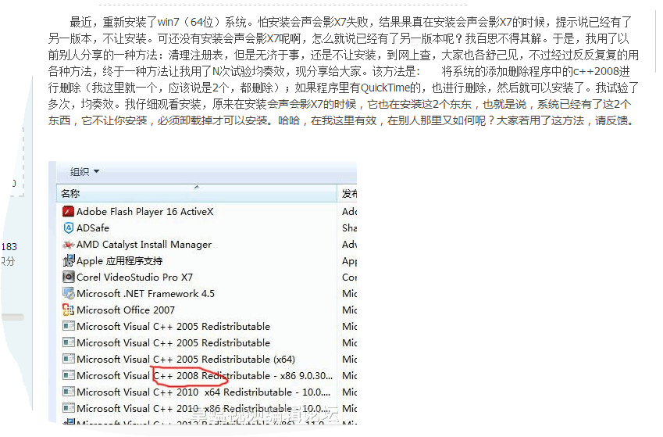The height and width of the screenshot is (437, 663).
Task: Select Visual C++ 2010 x86 Redistributable entry
Action: click(203, 409)
